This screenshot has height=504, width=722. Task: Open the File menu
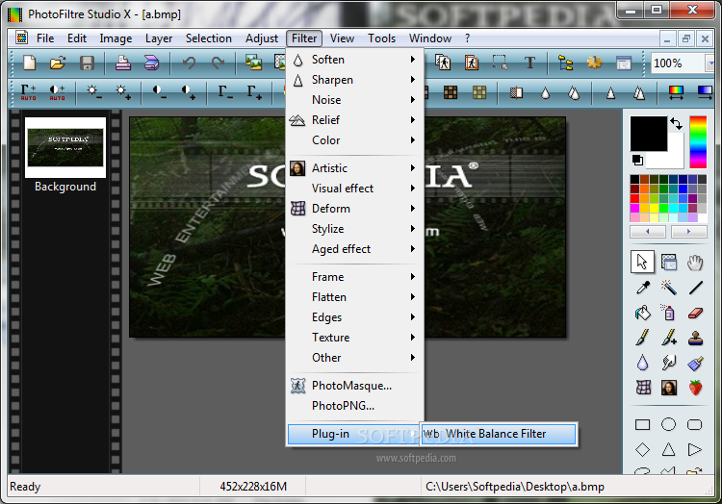pyautogui.click(x=45, y=38)
